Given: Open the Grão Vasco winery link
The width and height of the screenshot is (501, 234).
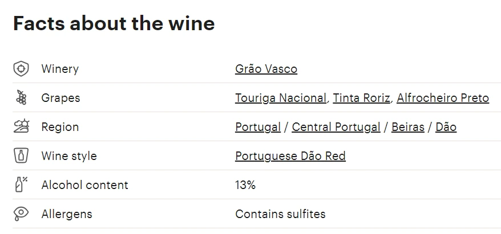Looking at the screenshot, I should (x=266, y=69).
